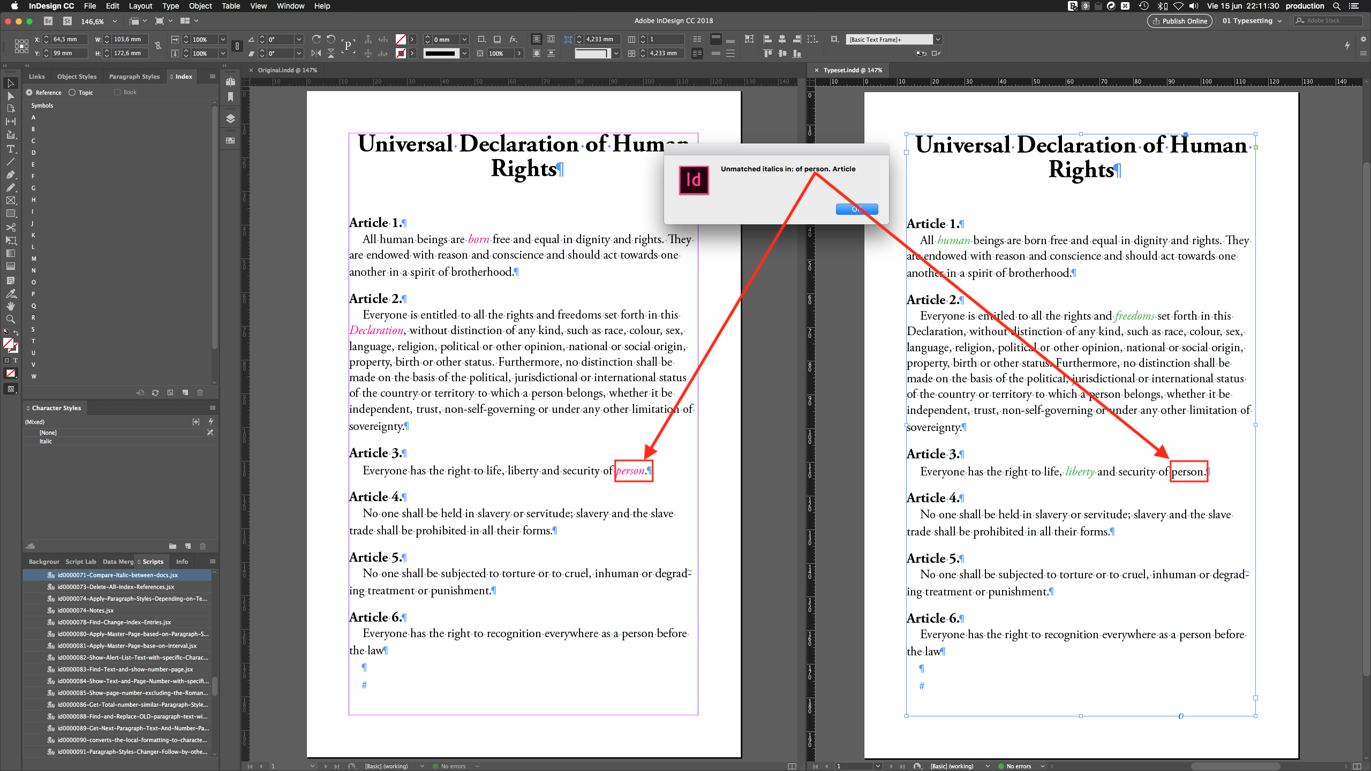Select the Reference radio button
Image resolution: width=1371 pixels, height=771 pixels.
29,93
